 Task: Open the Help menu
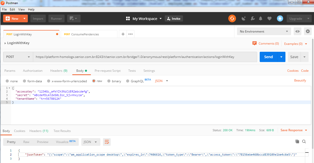(31, 9)
